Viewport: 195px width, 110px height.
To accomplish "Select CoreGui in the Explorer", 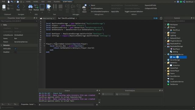I will (x=173, y=33).
